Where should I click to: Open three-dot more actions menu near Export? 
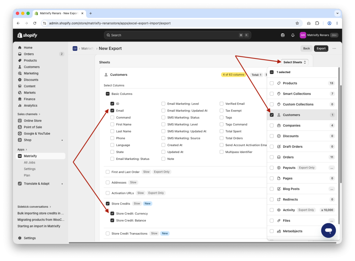pos(334,48)
